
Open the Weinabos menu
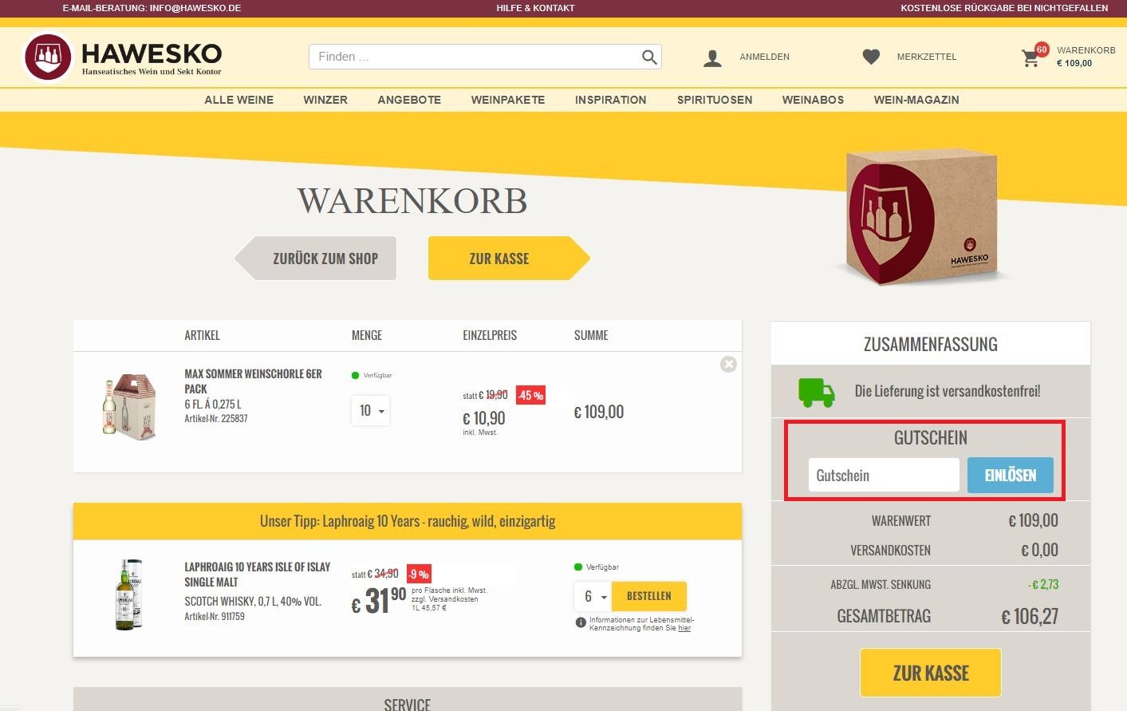[x=813, y=100]
